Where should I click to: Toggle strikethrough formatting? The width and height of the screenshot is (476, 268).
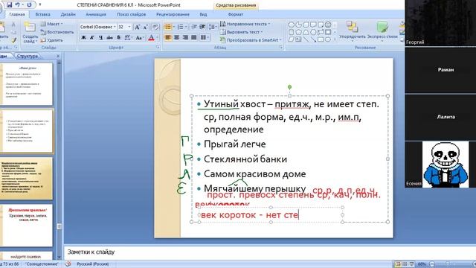109,38
